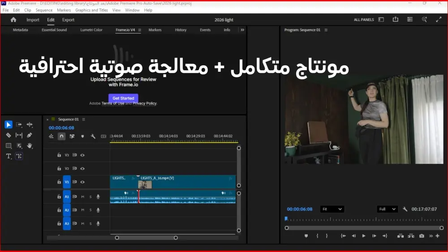Viewport: 448px width, 252px height.
Task: Open the History tab
Action: click(x=181, y=30)
